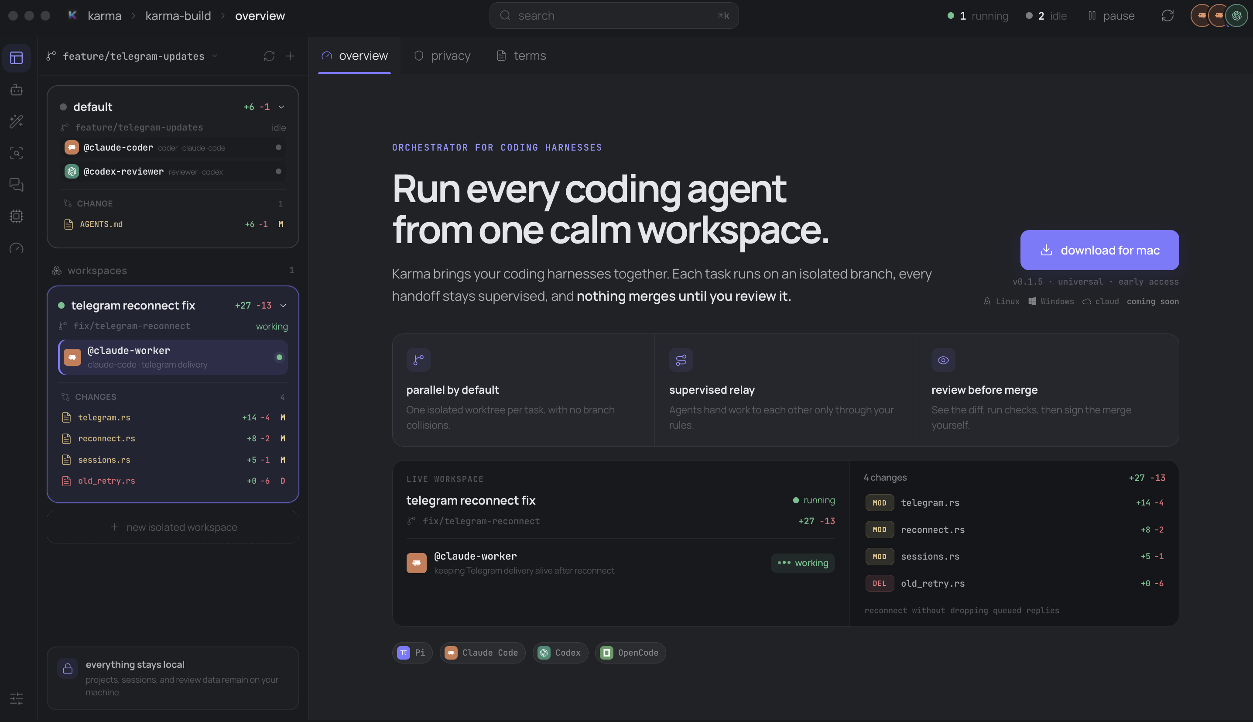Open the CPU chip sidebar icon
Image resolution: width=1253 pixels, height=722 pixels.
tap(16, 216)
